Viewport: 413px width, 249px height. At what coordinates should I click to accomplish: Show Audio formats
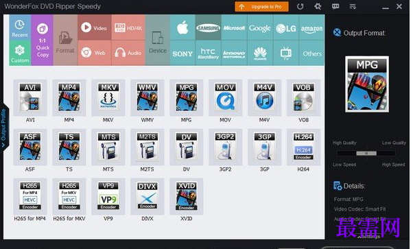tap(128, 53)
